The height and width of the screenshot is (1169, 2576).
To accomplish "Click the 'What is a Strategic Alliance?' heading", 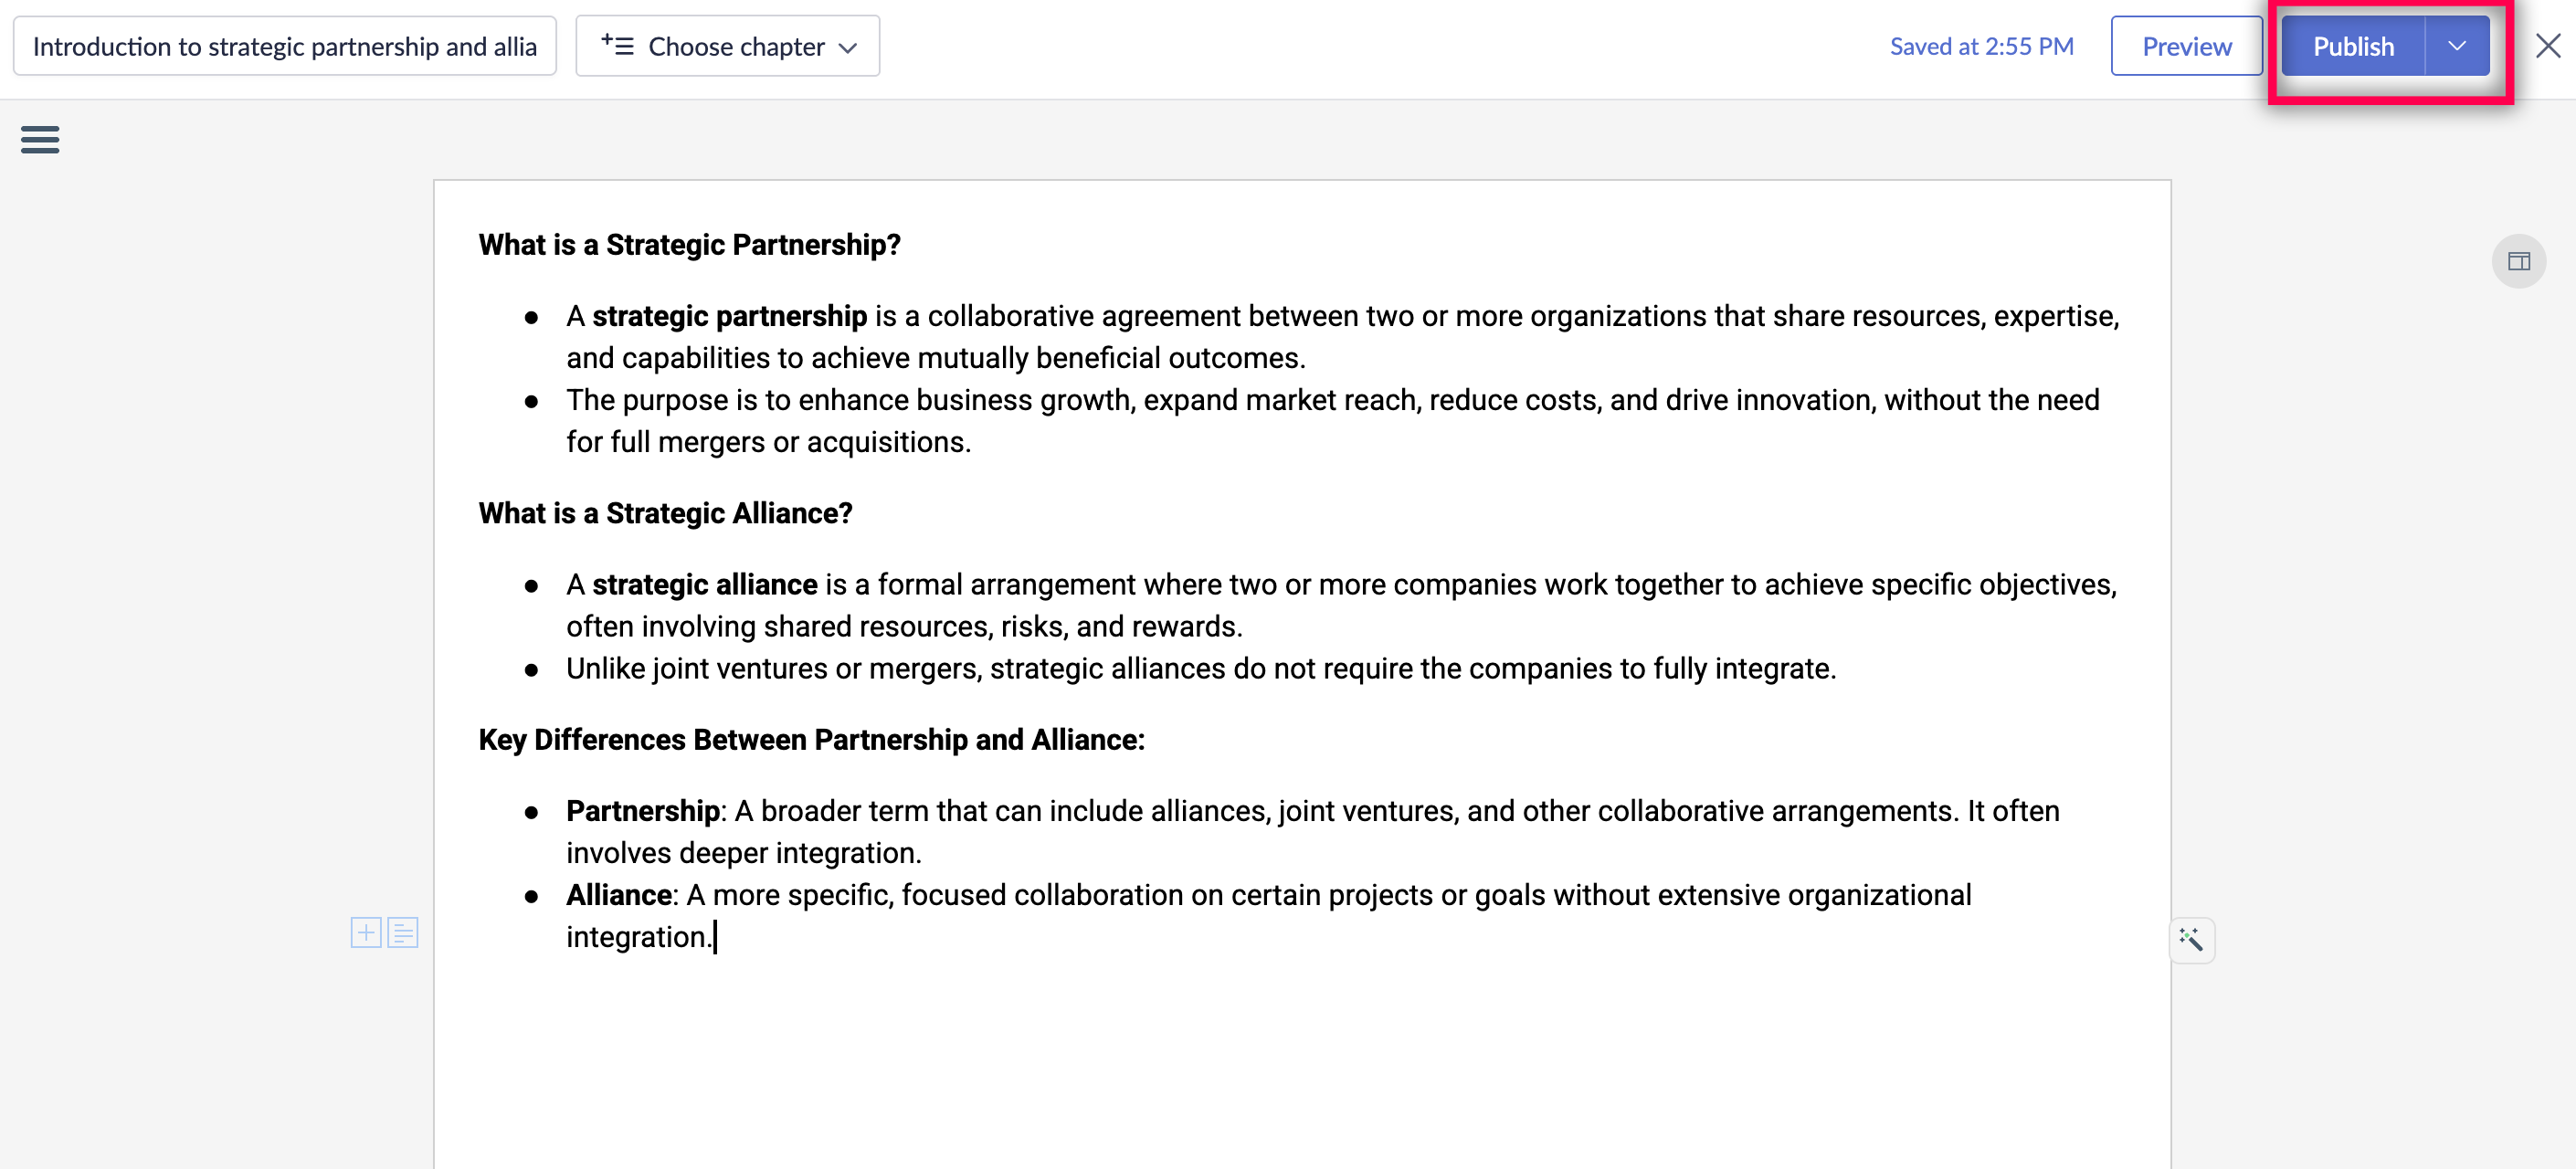I will coord(665,513).
